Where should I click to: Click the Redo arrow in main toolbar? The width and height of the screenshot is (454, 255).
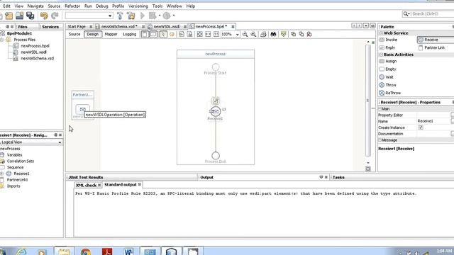(55, 16)
